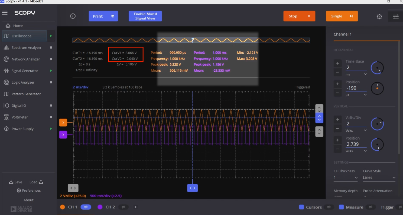This screenshot has height=215, width=403.
Task: Decrease Time Base with minus button
Action: (x=337, y=72)
